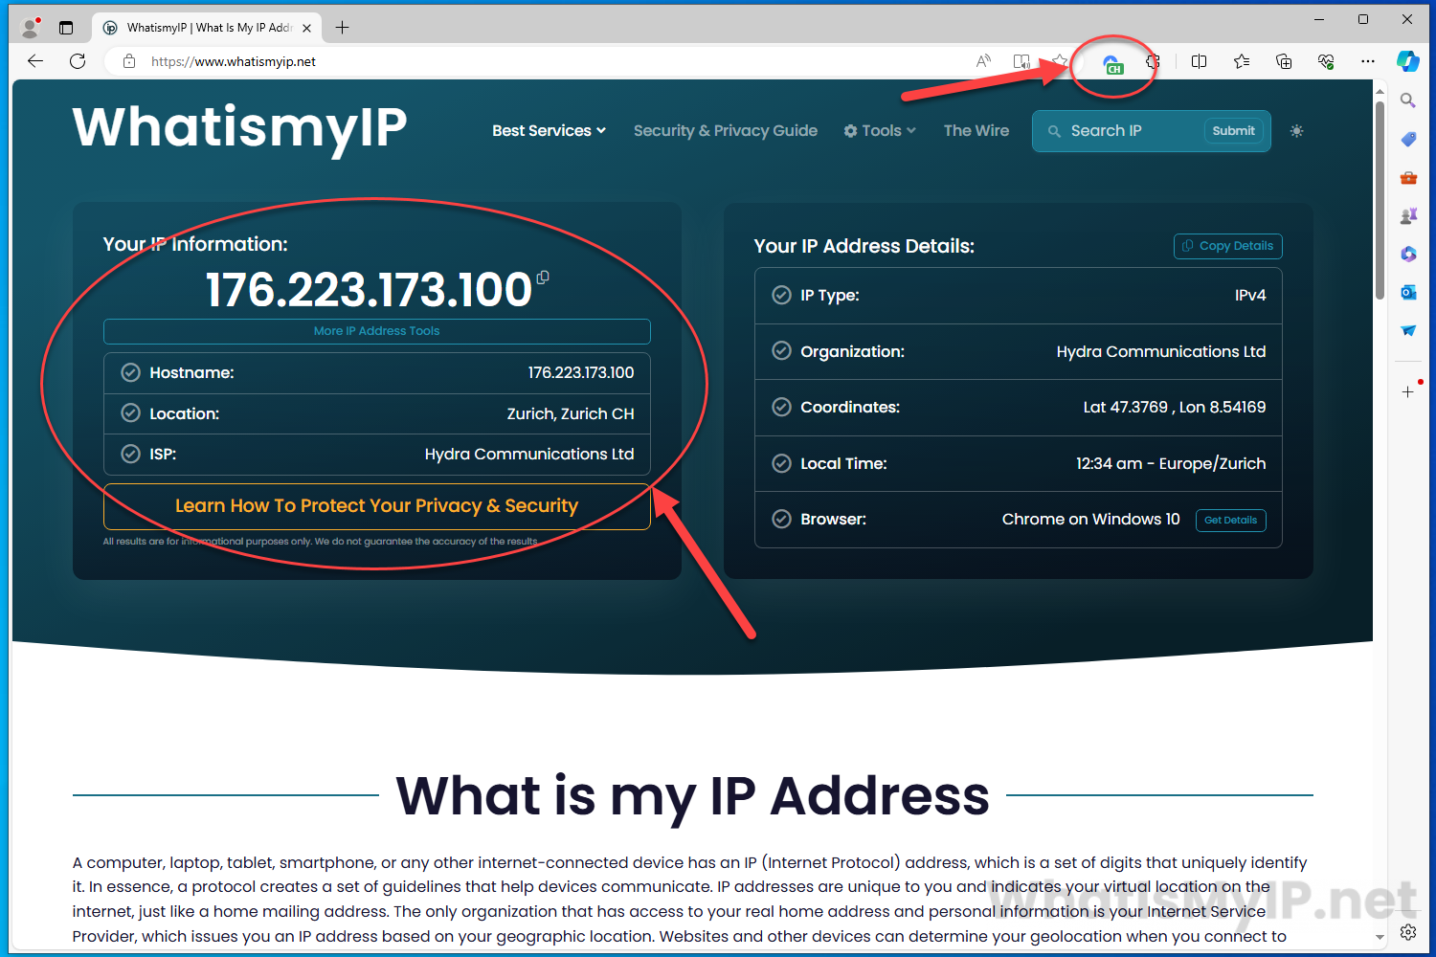1436x957 pixels.
Task: Go back to the previous page
Action: (x=35, y=61)
